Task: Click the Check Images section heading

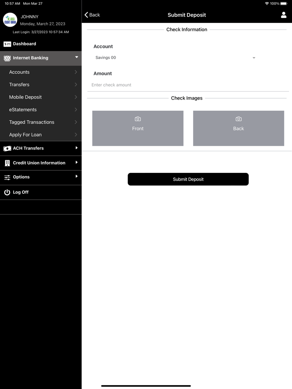Action: [186, 98]
